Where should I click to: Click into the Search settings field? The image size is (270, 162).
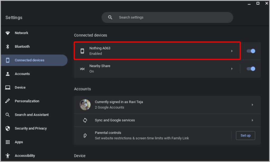point(167,17)
